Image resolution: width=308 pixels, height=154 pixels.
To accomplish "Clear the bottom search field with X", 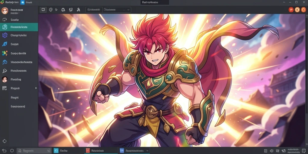I will point(48,151).
